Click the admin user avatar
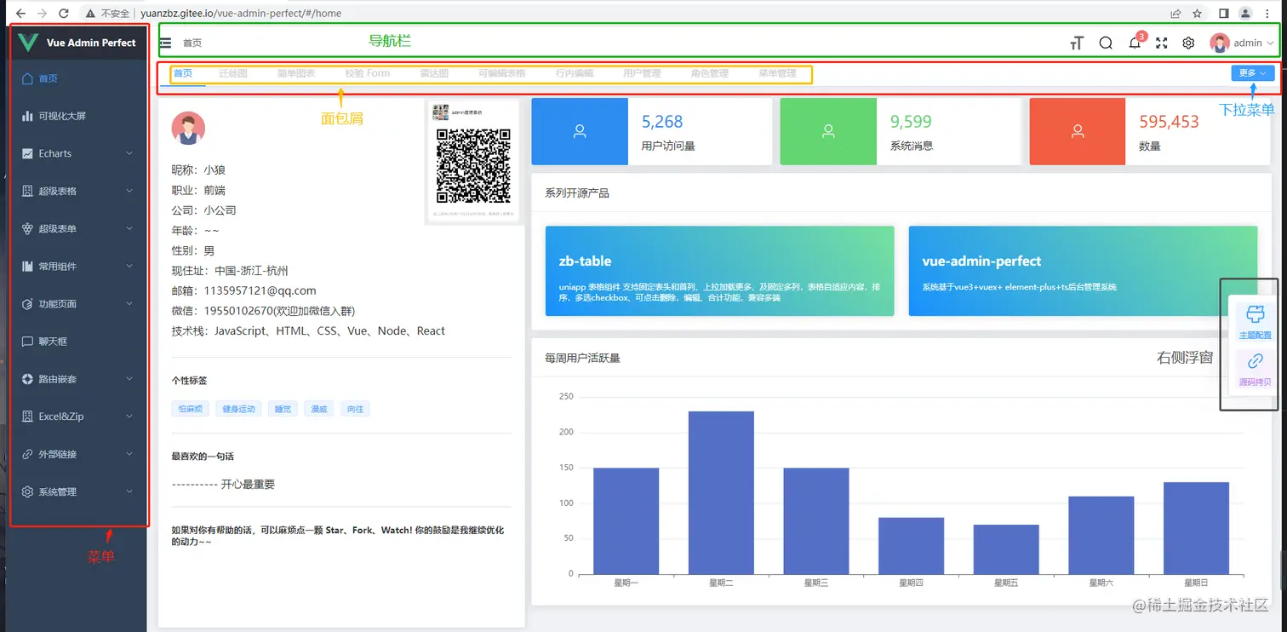 coord(1220,43)
